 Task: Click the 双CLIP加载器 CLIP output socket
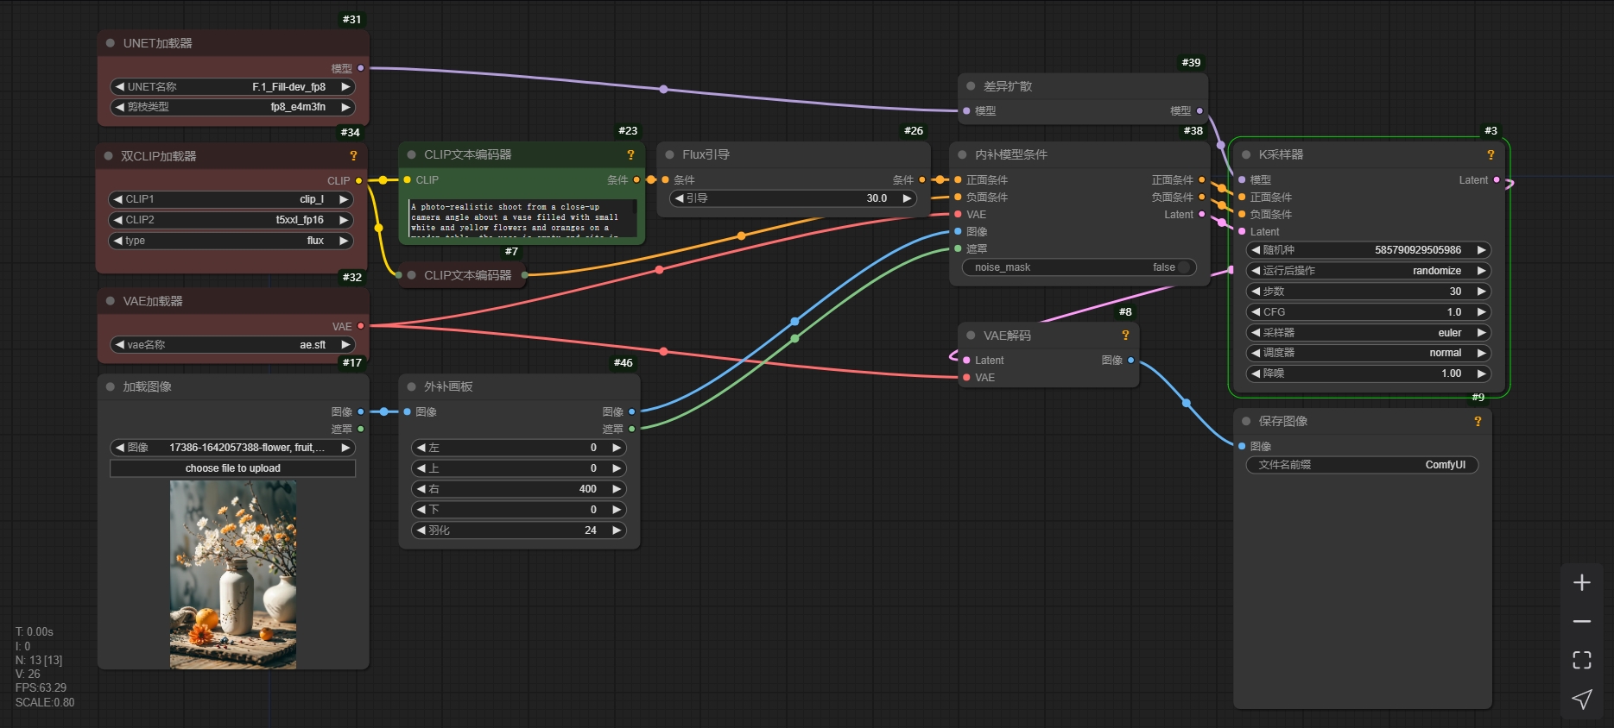[358, 180]
